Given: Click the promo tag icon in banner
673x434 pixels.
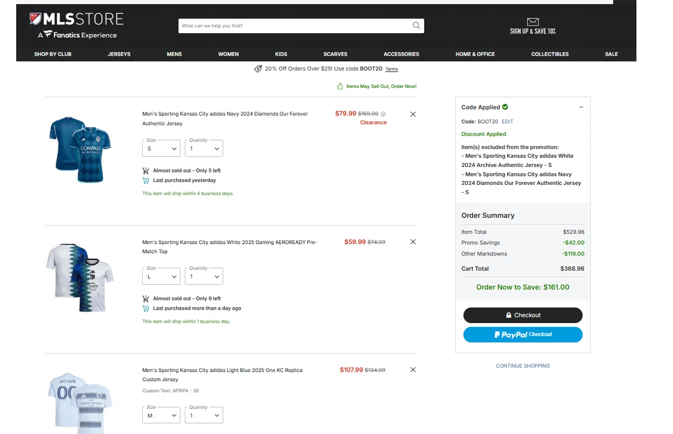Looking at the screenshot, I should 258,69.
